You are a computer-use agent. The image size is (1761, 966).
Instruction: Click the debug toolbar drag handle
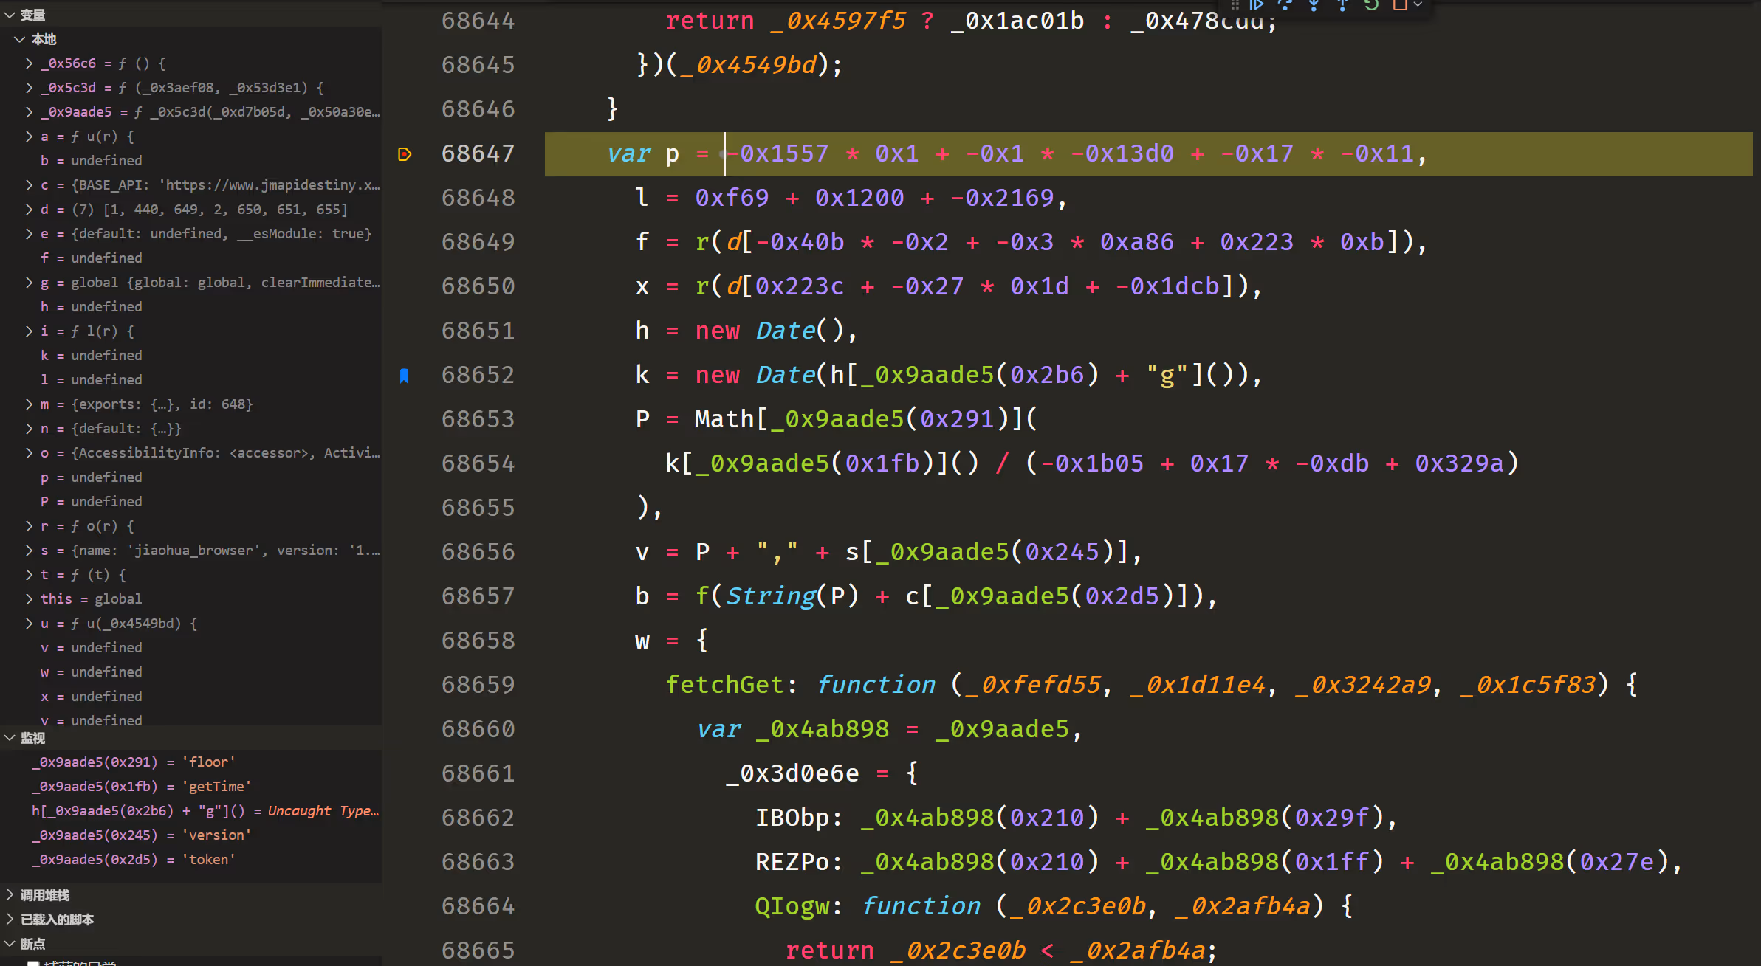point(1235,4)
